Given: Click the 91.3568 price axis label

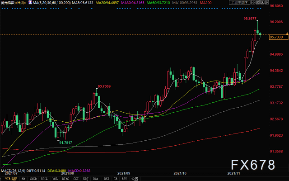Looking at the screenshot, I should pyautogui.click(x=276, y=151).
